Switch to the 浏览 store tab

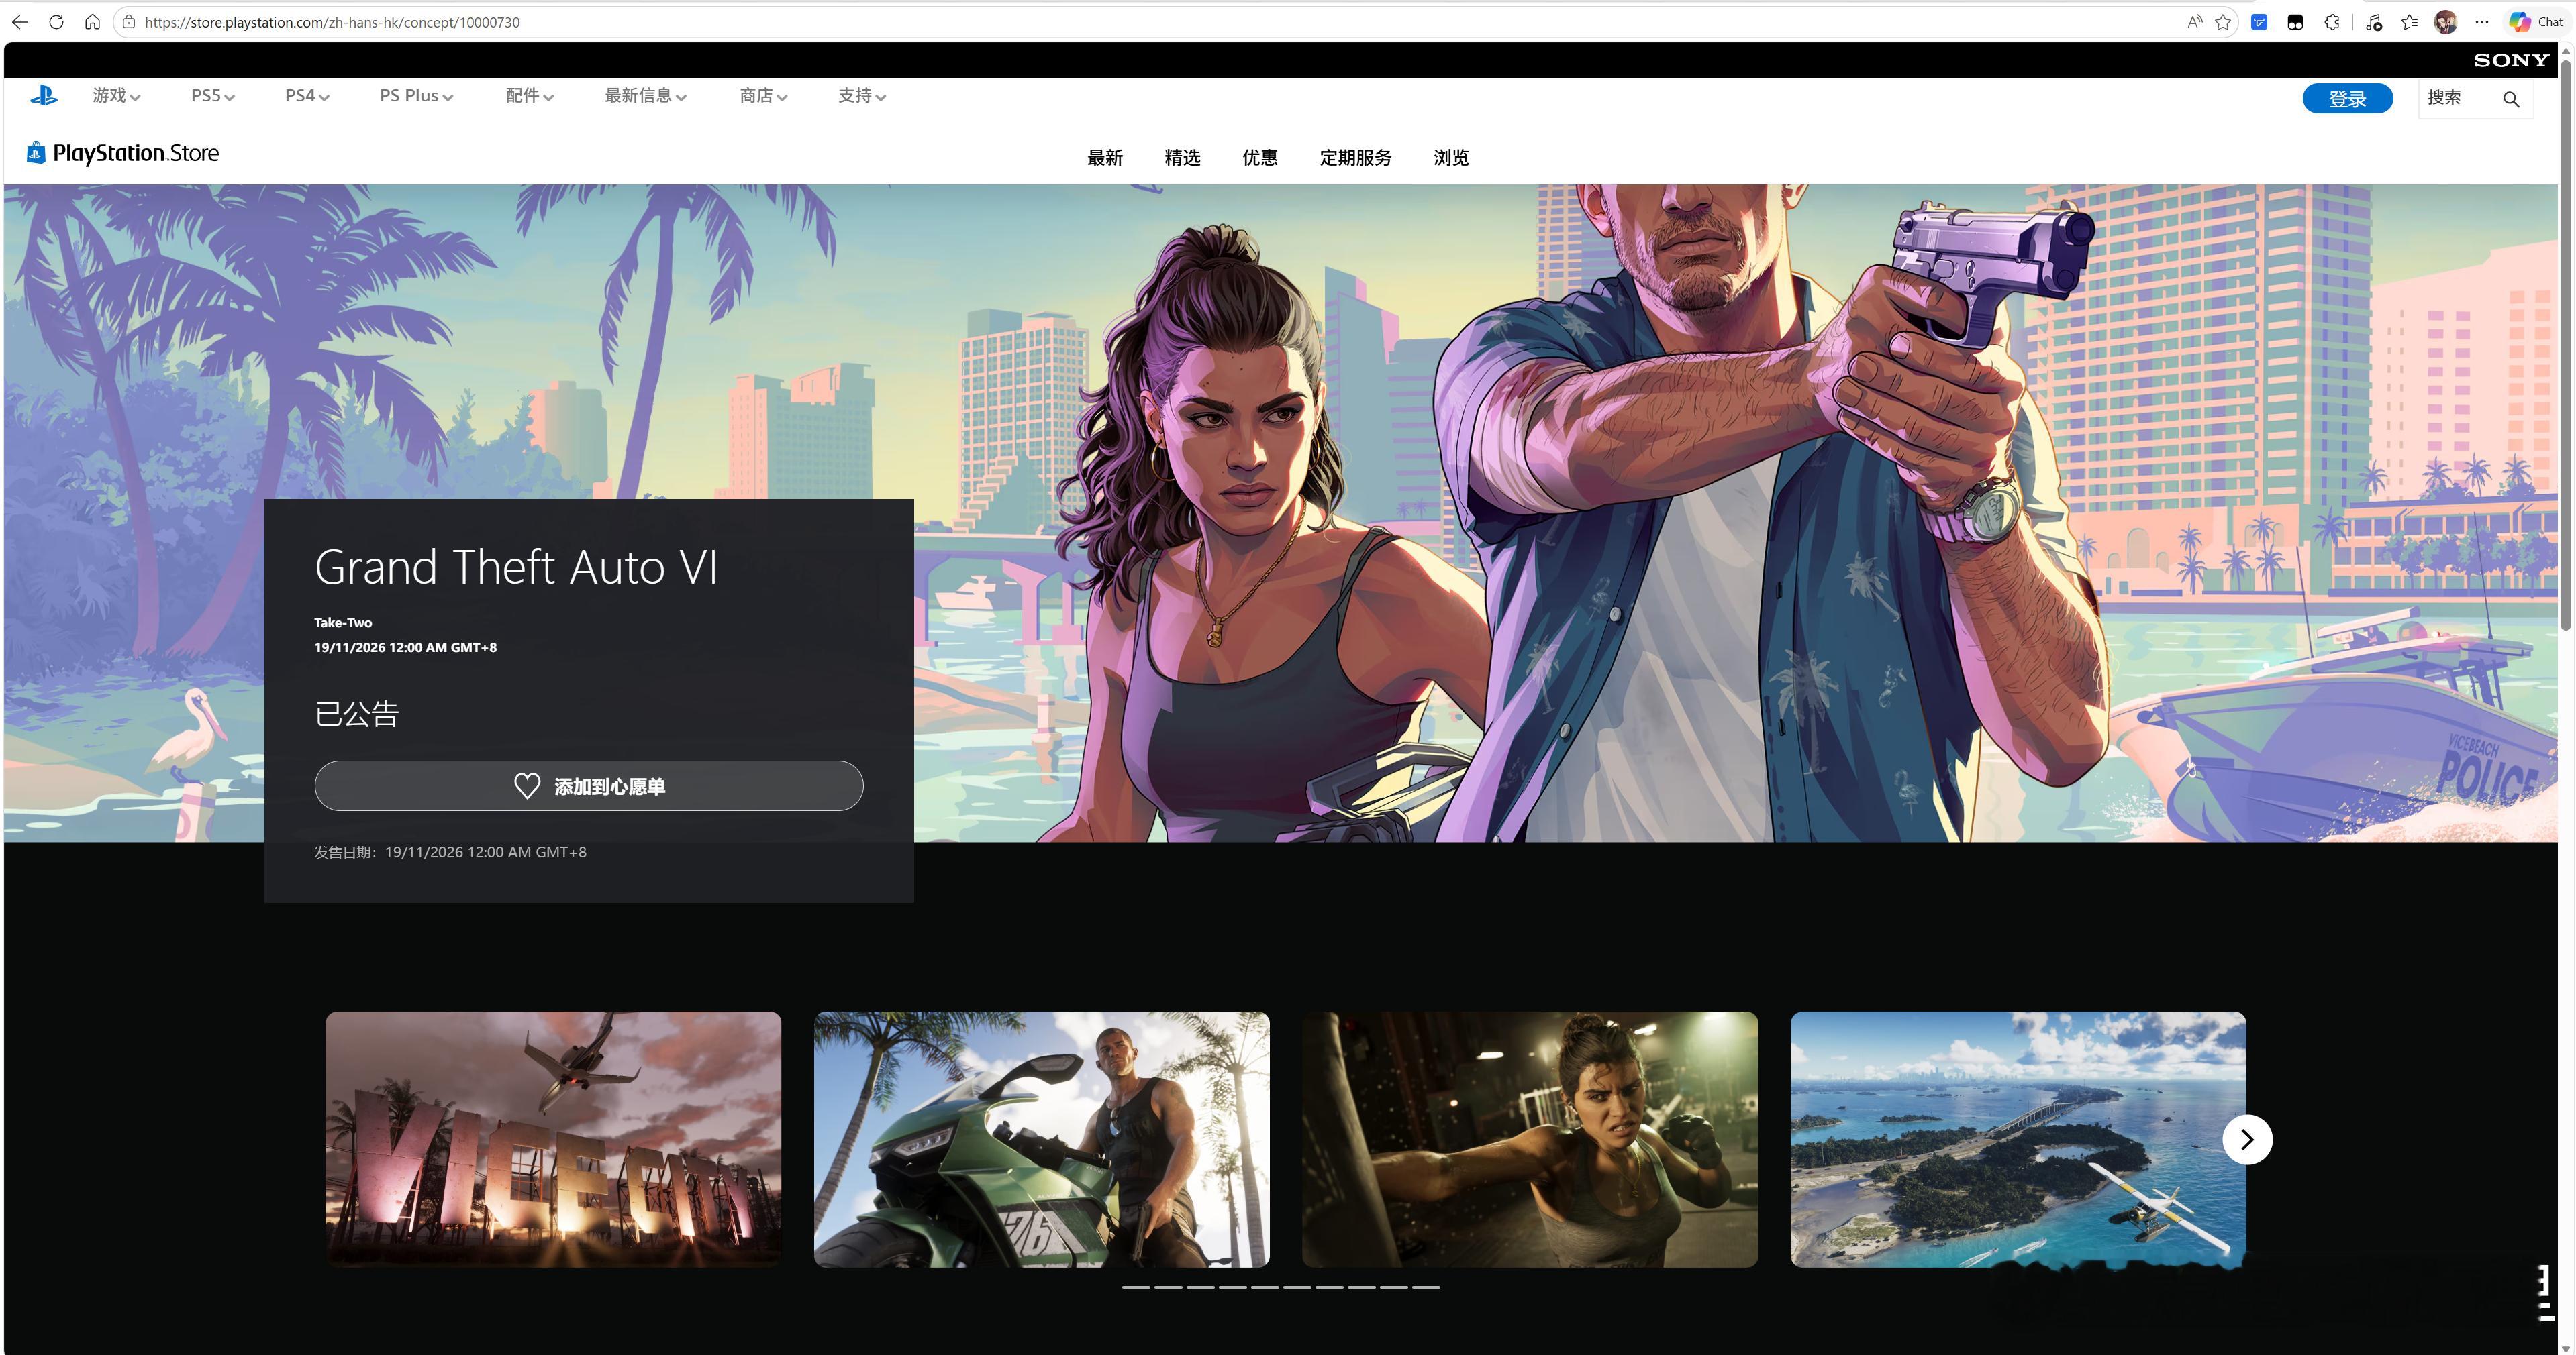pyautogui.click(x=1451, y=158)
